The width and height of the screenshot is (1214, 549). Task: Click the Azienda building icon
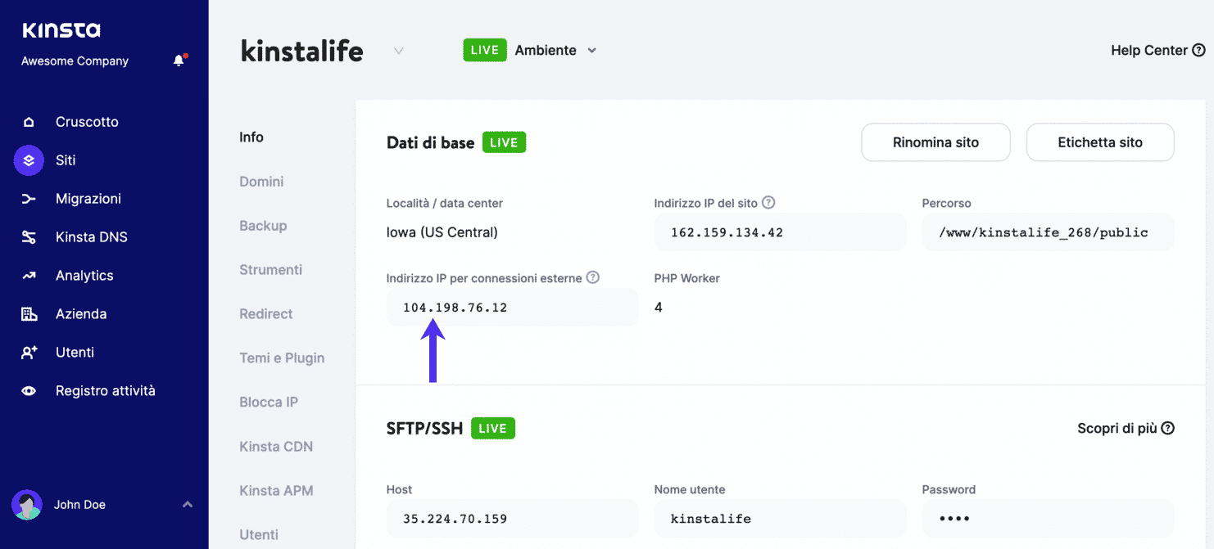29,314
